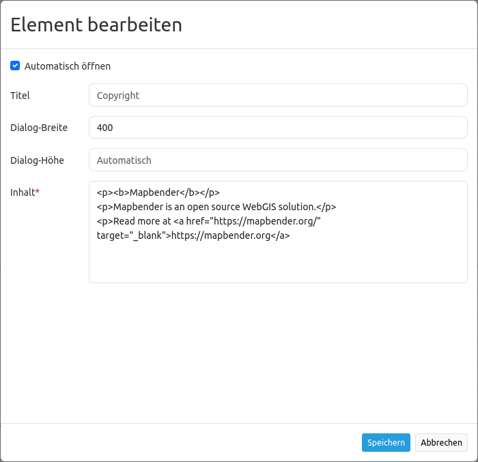Image resolution: width=478 pixels, height=462 pixels.
Task: Place cursor in the '<p><b>Mapbender</b></p>' line
Action: (x=158, y=192)
